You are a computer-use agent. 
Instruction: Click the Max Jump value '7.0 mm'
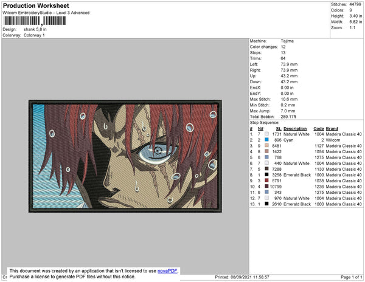tap(288, 111)
